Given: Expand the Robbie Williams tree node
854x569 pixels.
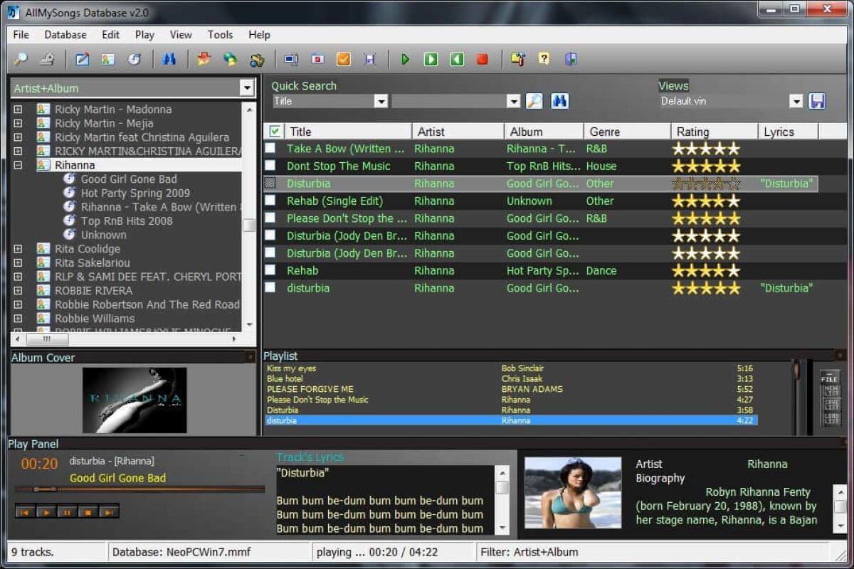Looking at the screenshot, I should pyautogui.click(x=16, y=318).
